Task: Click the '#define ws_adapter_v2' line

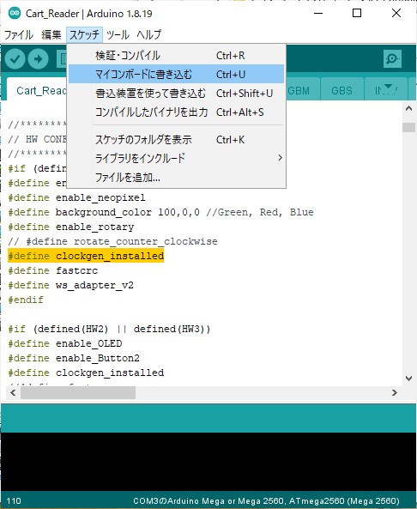Action: (x=70, y=285)
